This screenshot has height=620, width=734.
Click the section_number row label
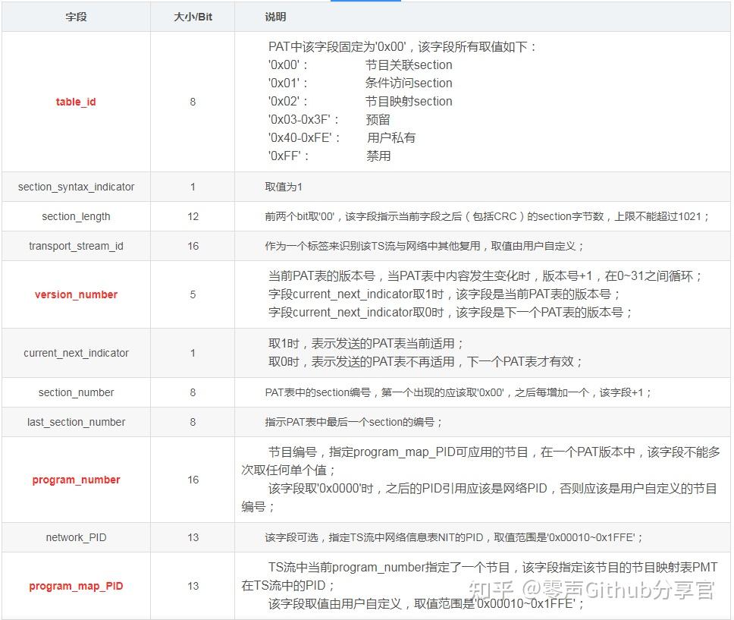point(75,392)
